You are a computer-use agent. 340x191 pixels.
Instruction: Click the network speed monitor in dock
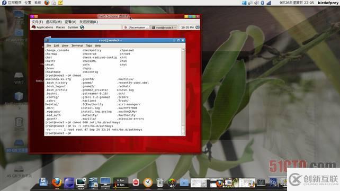tap(121, 183)
